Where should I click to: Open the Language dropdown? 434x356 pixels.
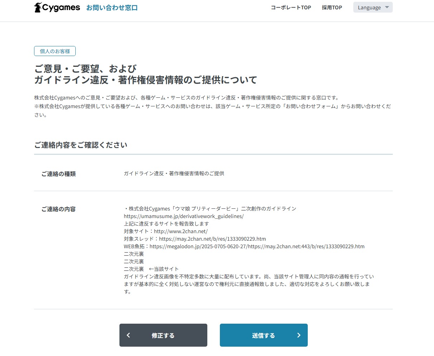point(373,8)
